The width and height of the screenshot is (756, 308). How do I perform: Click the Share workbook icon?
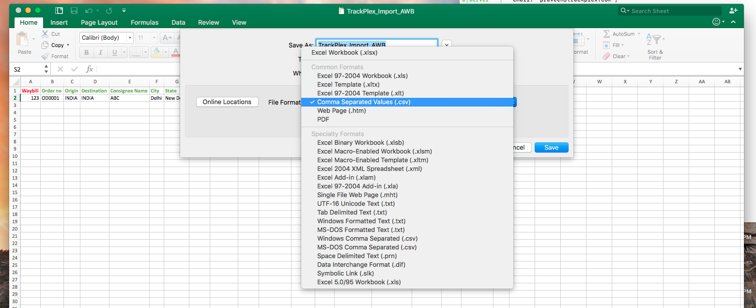click(733, 11)
